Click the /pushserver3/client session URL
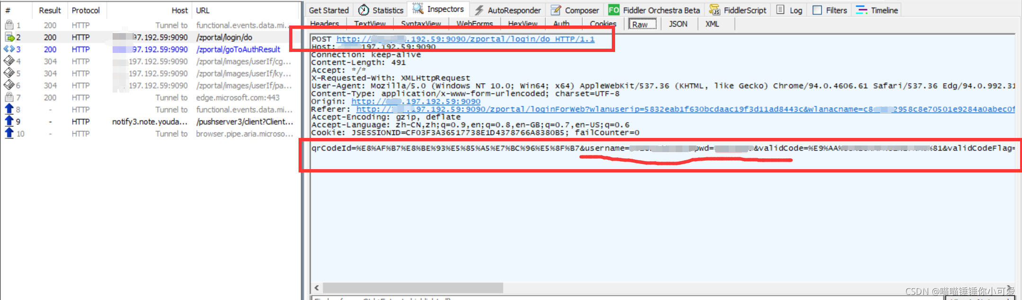1022x300 pixels. (x=245, y=121)
